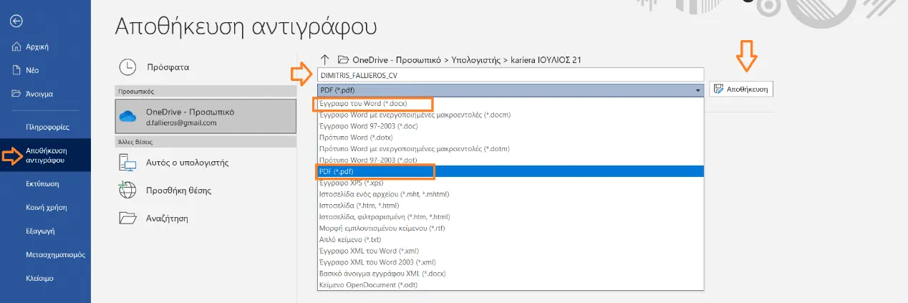Click the computer icon for Αυτός ο υπολογιστής

127,163
